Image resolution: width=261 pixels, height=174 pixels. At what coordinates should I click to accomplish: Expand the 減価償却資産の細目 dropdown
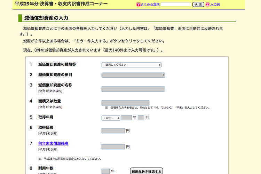[133, 75]
